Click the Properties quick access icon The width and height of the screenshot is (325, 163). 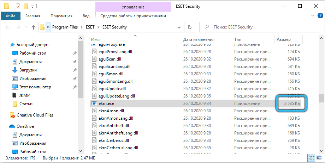coord(18,6)
